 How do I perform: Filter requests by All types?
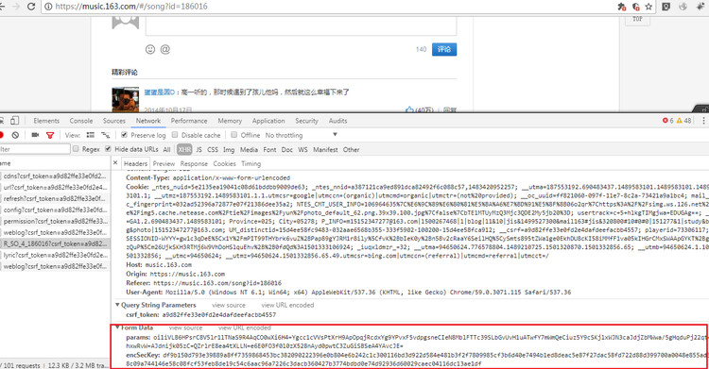166,149
